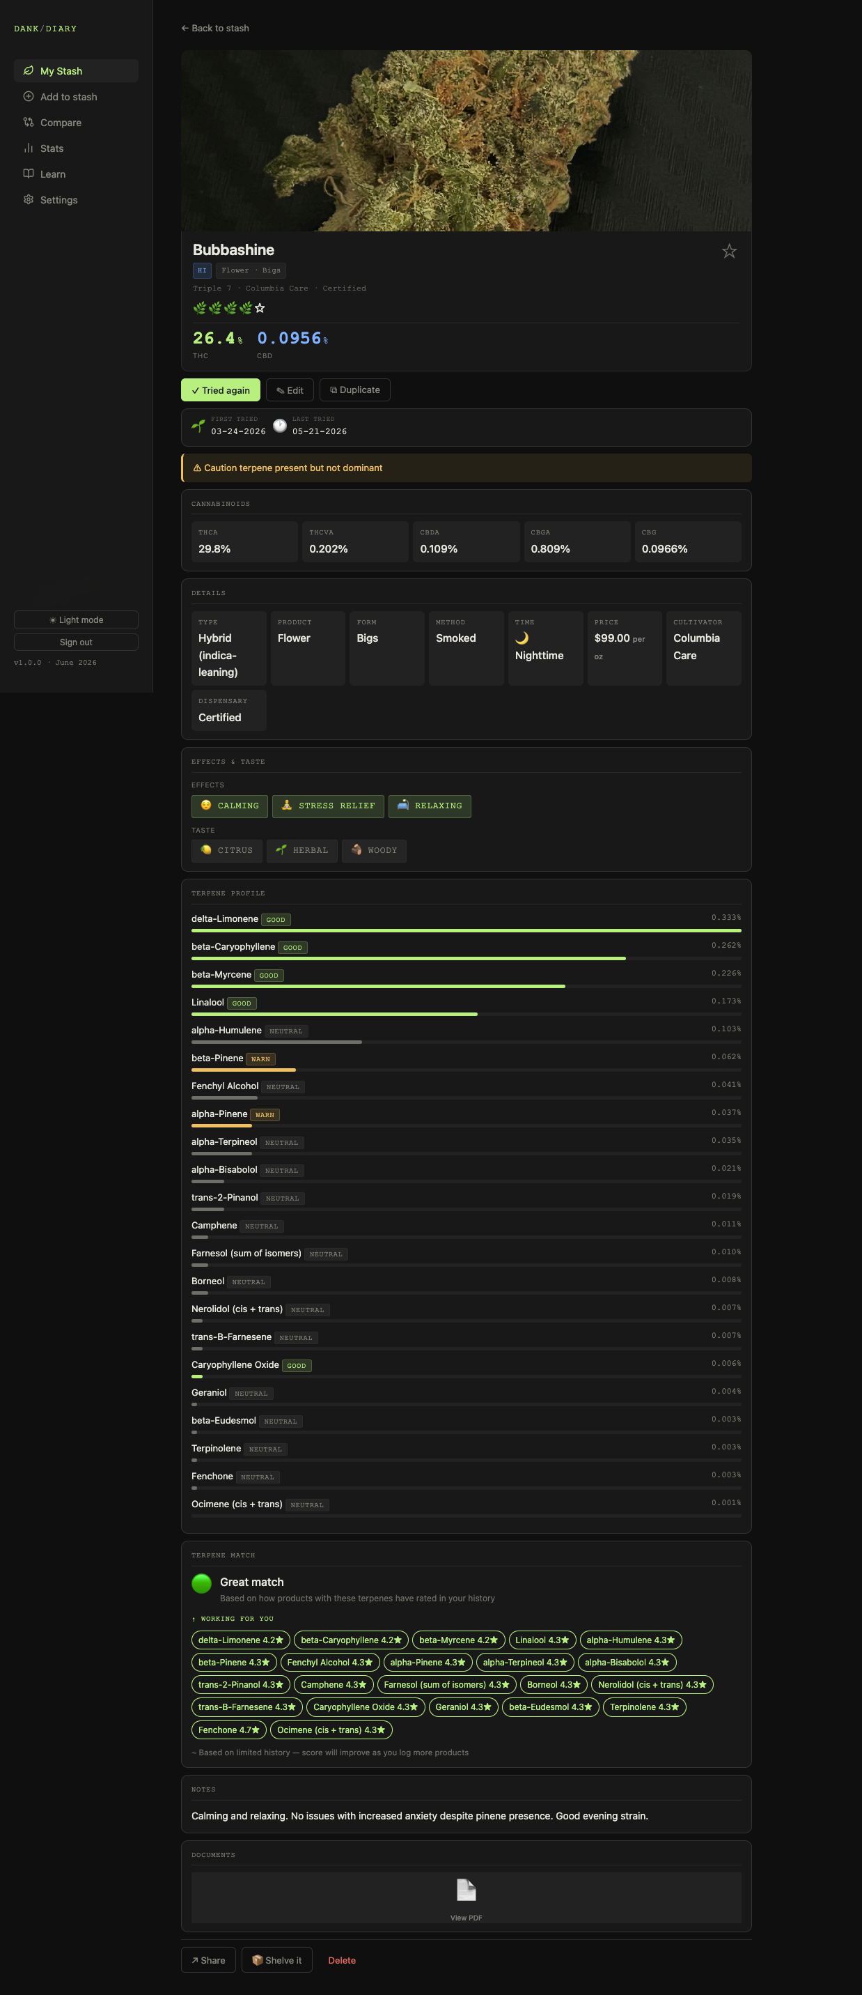Click the empty fifth star in the rating
The image size is (862, 1995).
260,308
